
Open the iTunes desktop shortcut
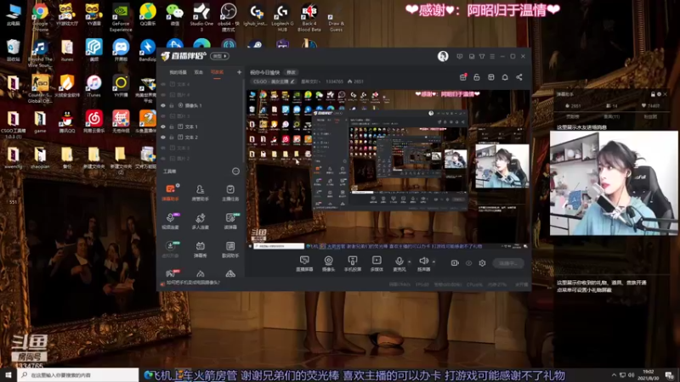click(x=93, y=86)
